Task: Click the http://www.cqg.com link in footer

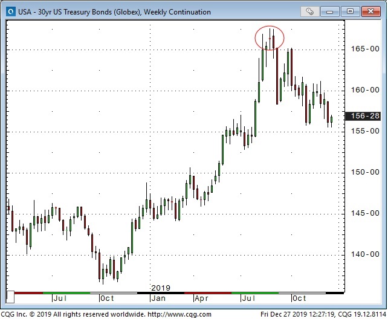Action: 179,314
